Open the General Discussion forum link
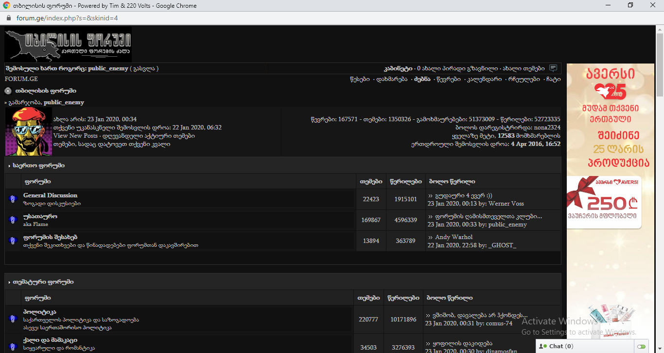 tap(50, 195)
